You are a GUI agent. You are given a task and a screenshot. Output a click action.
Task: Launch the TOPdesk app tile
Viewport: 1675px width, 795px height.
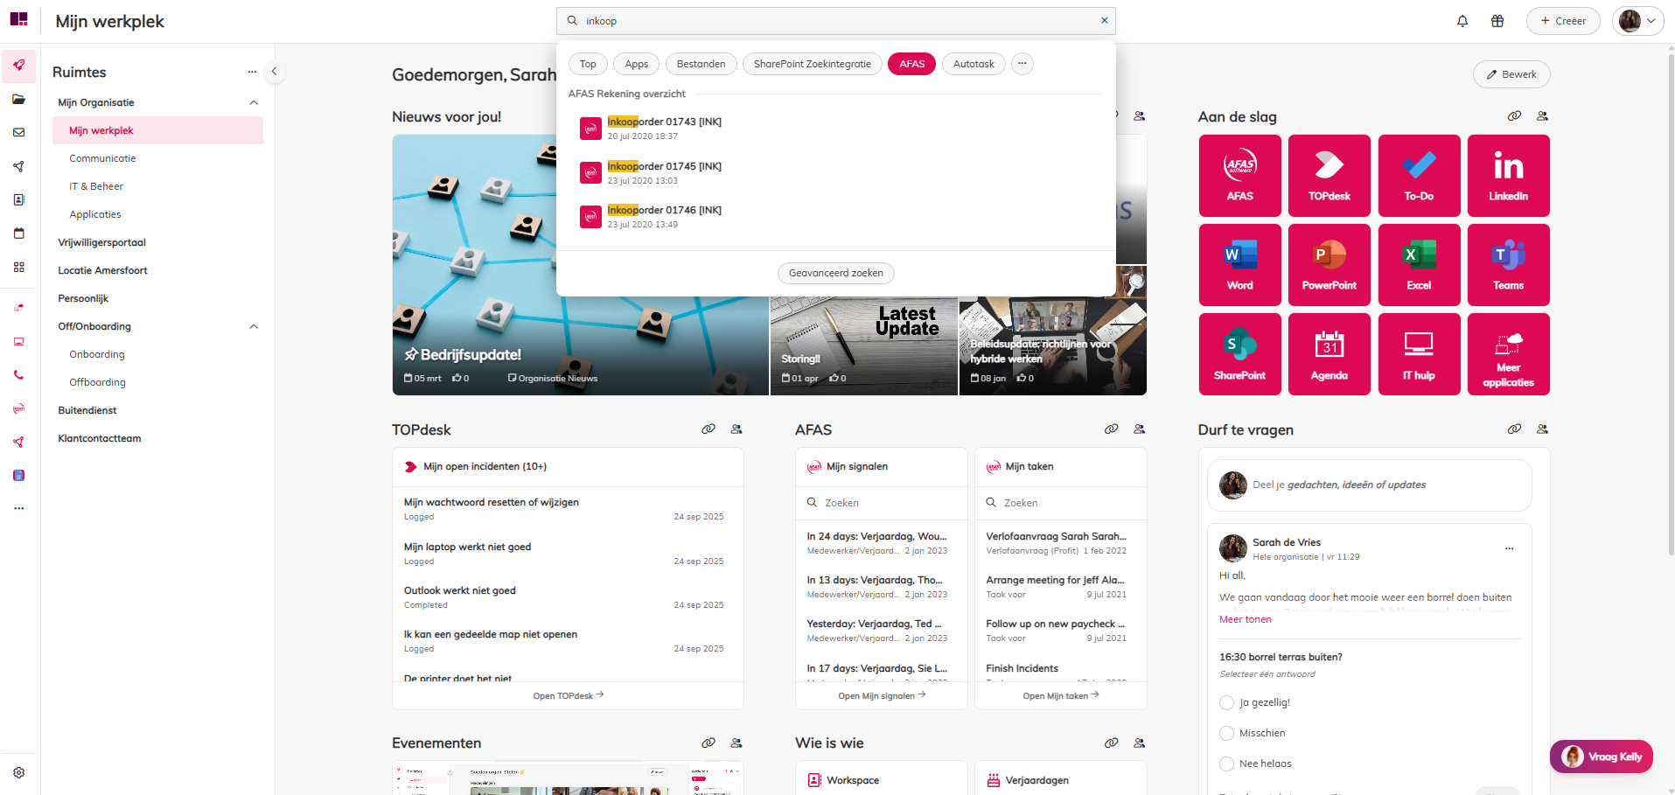click(1330, 176)
